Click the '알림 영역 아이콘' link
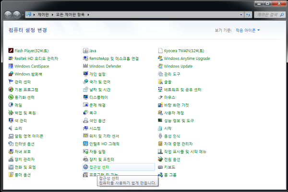The height and width of the screenshot is (192, 288). click(29, 136)
